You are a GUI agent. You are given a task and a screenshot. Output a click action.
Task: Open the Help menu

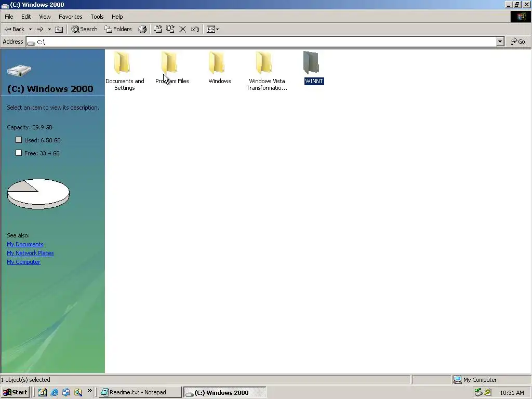coord(117,17)
